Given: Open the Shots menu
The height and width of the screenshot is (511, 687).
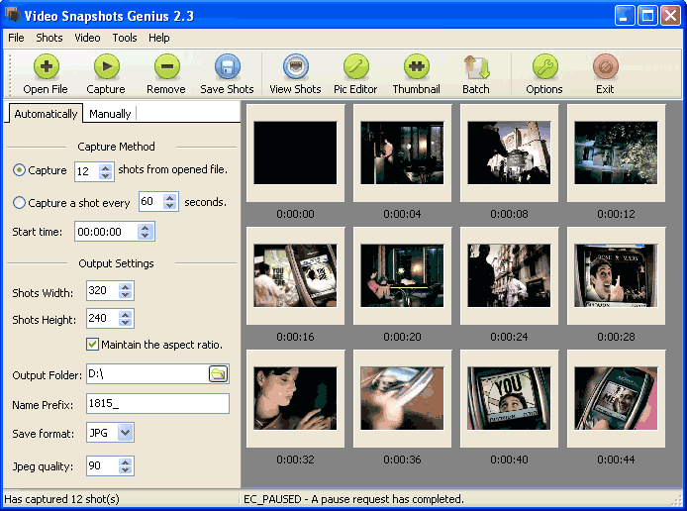Looking at the screenshot, I should coord(49,38).
